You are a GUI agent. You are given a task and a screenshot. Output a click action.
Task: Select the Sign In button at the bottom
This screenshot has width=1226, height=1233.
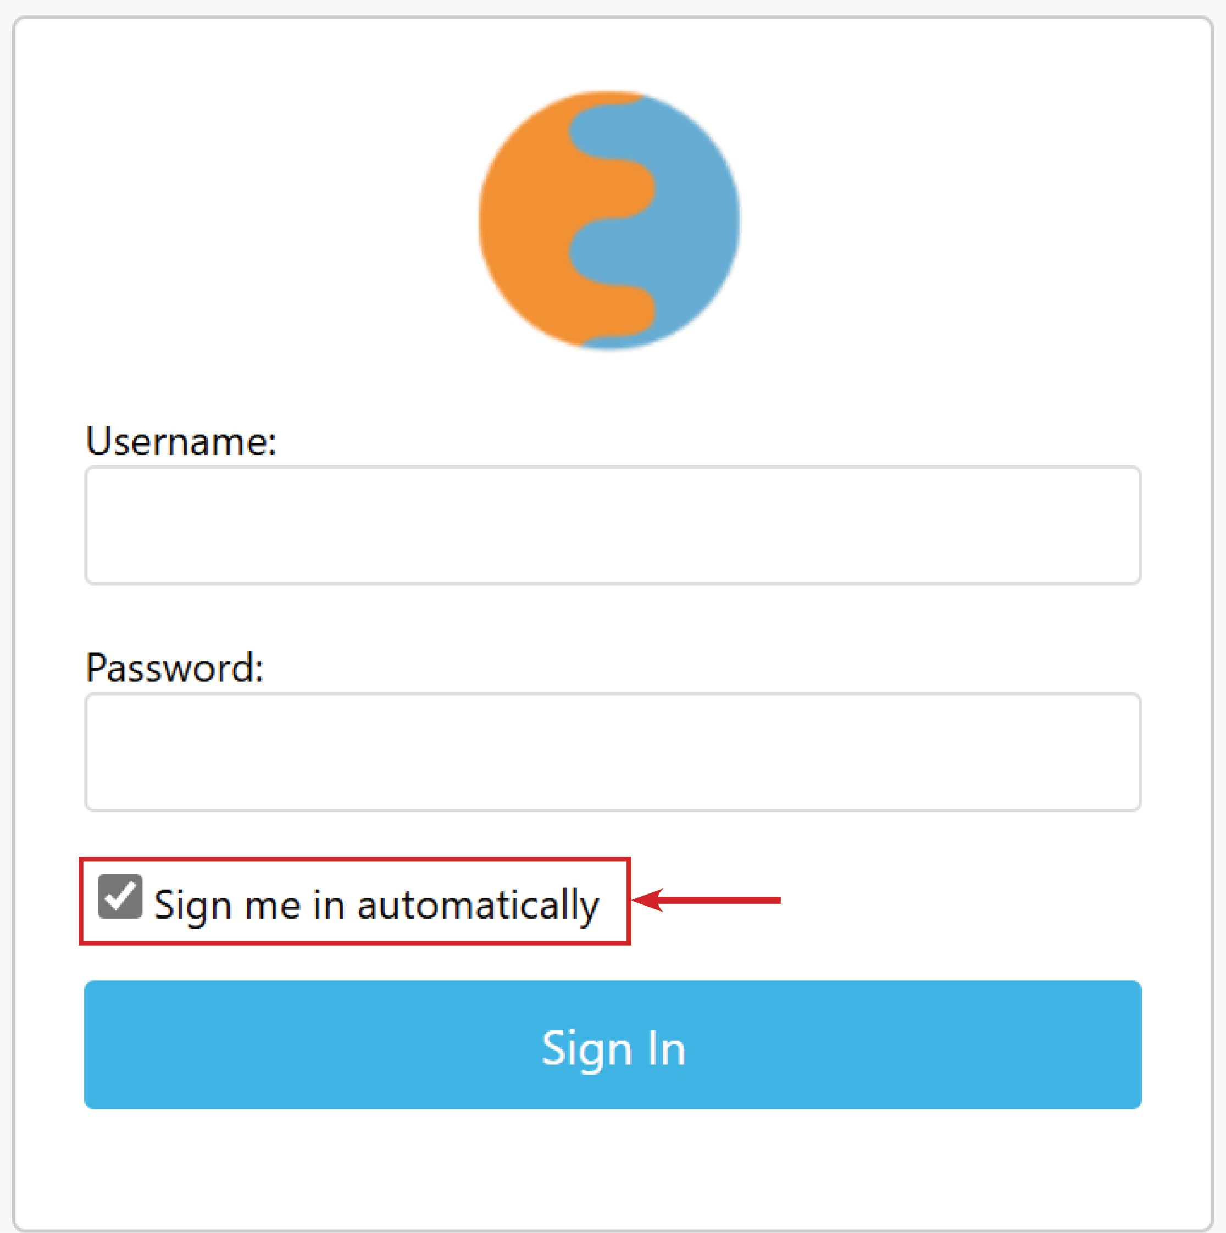[612, 1045]
